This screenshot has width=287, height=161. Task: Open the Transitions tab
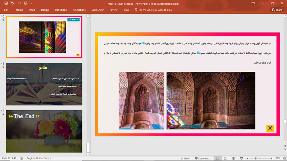(x=61, y=10)
